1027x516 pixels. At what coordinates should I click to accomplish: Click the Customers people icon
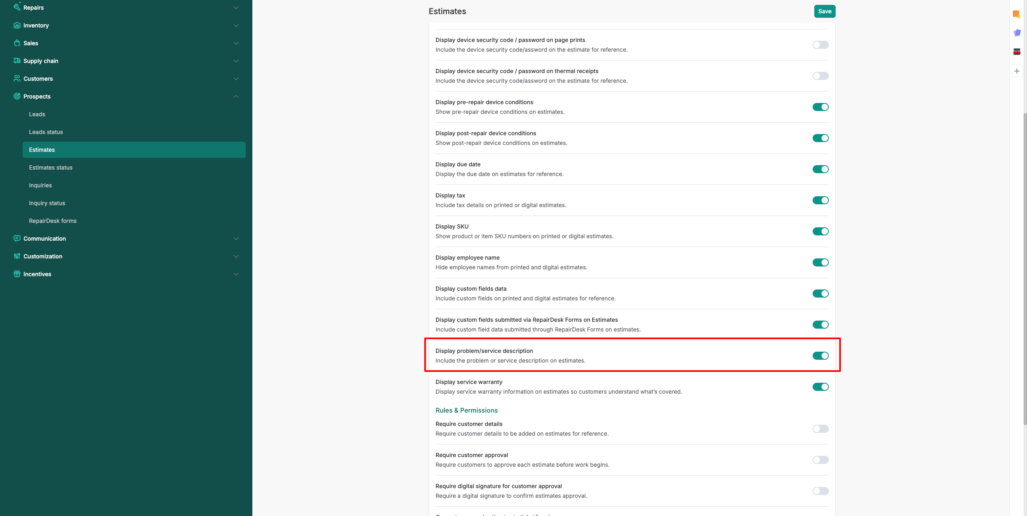(17, 79)
